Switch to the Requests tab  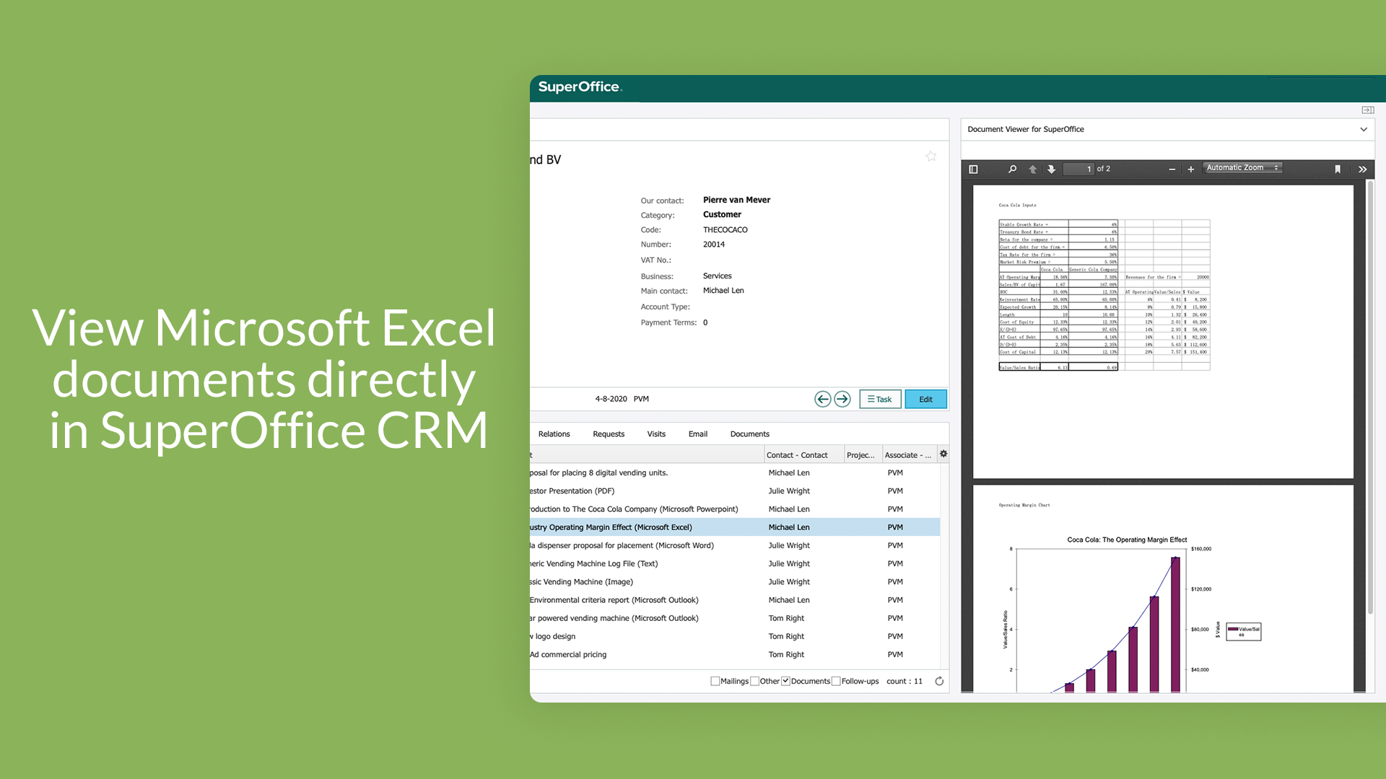(x=609, y=434)
